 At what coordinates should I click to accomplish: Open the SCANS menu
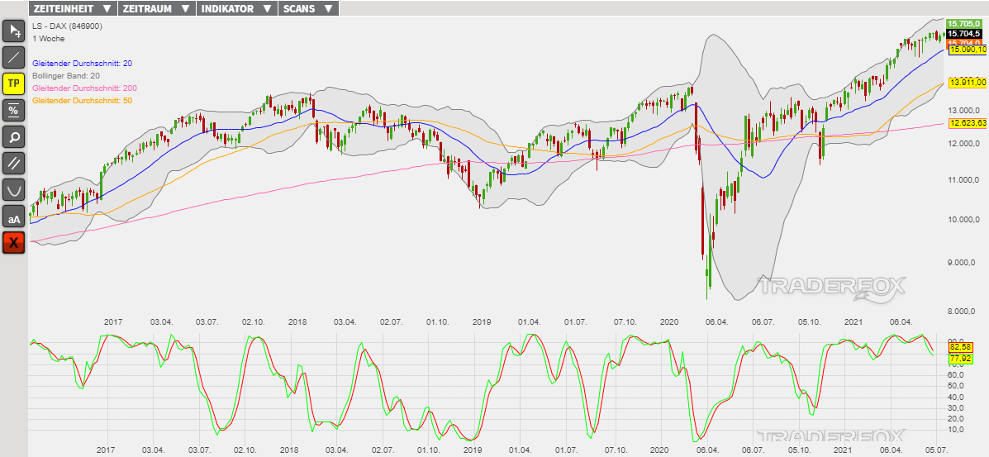click(x=307, y=9)
